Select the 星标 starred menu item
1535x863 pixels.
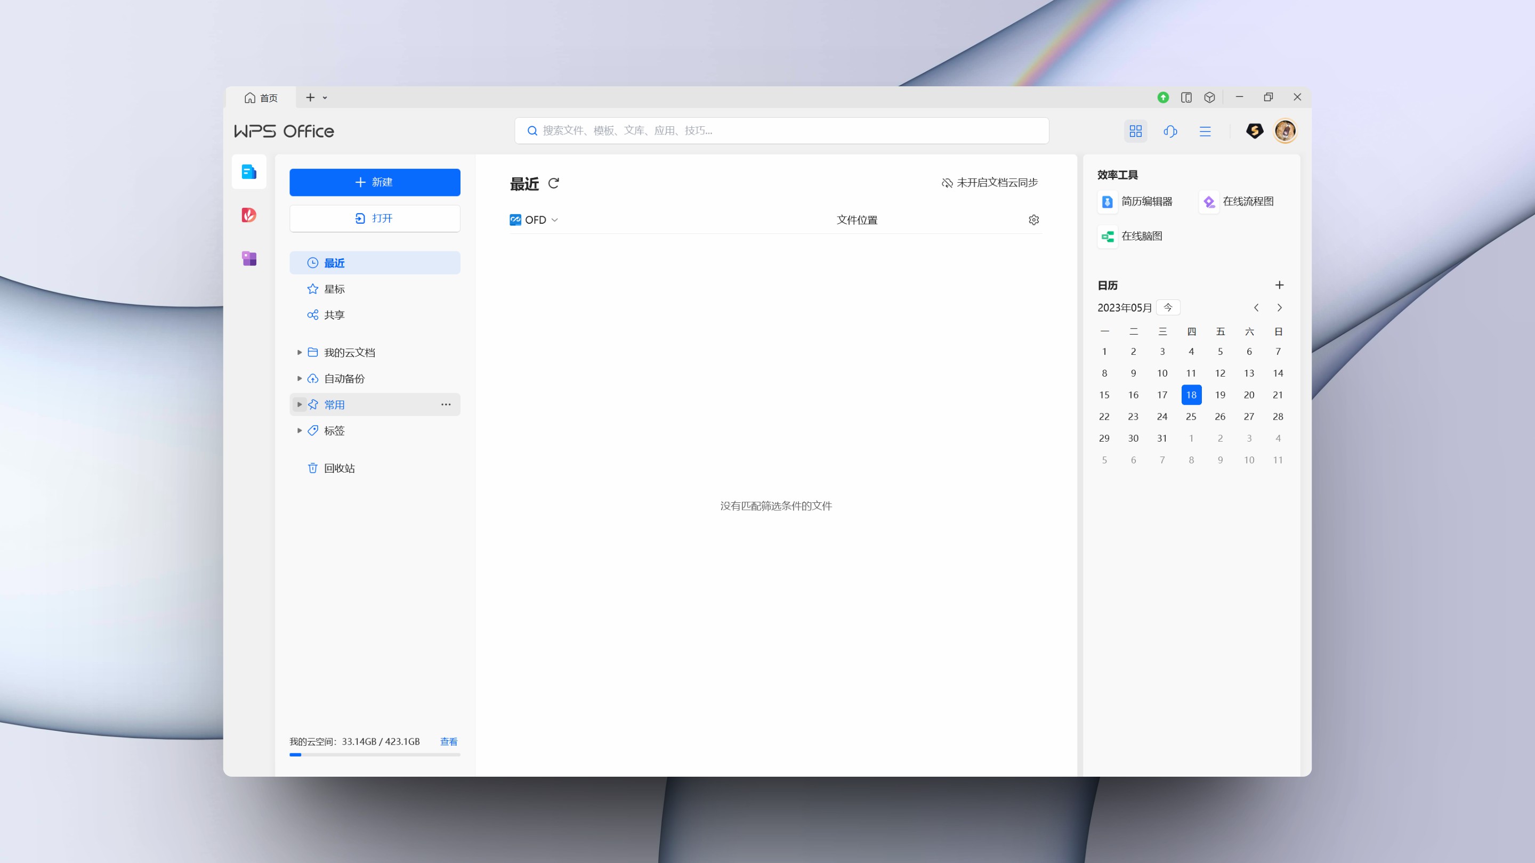click(334, 289)
